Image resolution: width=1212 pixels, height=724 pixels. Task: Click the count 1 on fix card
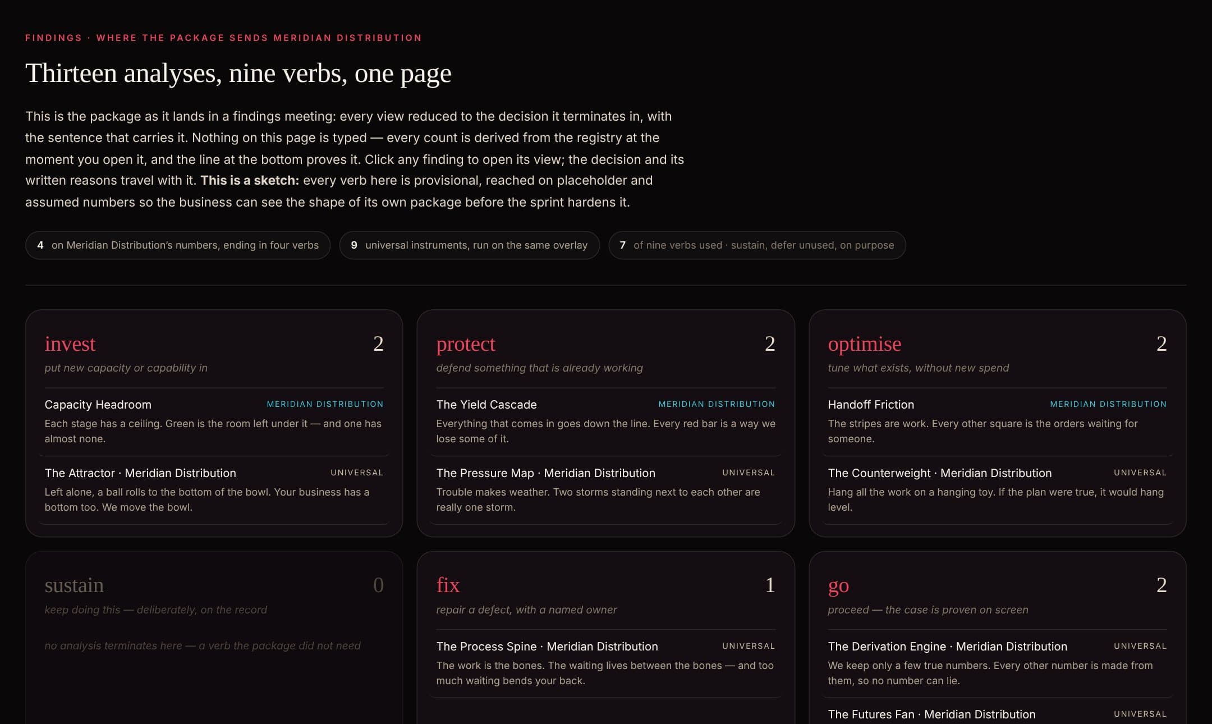pyautogui.click(x=770, y=585)
